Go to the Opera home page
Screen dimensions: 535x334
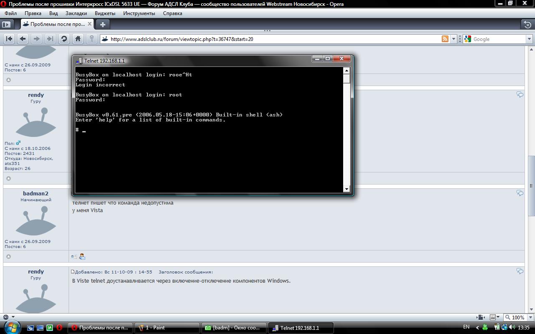click(78, 39)
